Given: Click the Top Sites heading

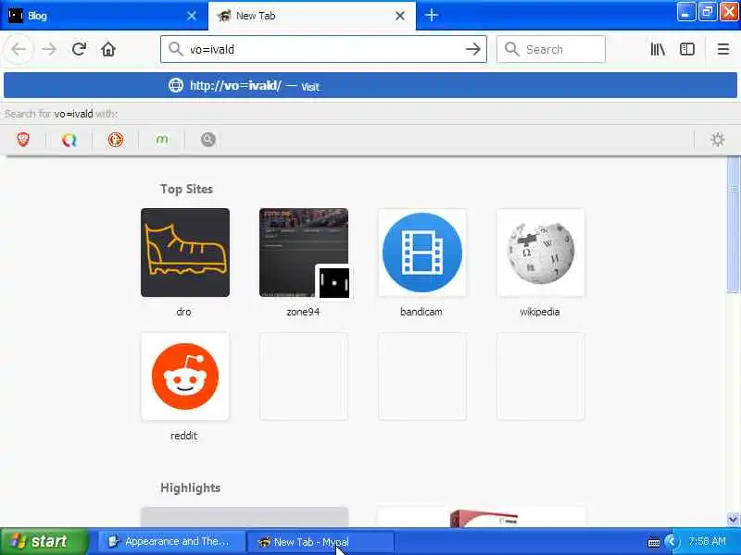Looking at the screenshot, I should coord(187,189).
